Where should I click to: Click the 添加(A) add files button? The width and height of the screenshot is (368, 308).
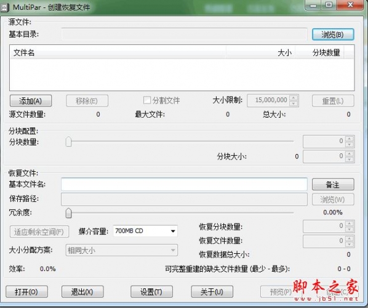click(31, 101)
